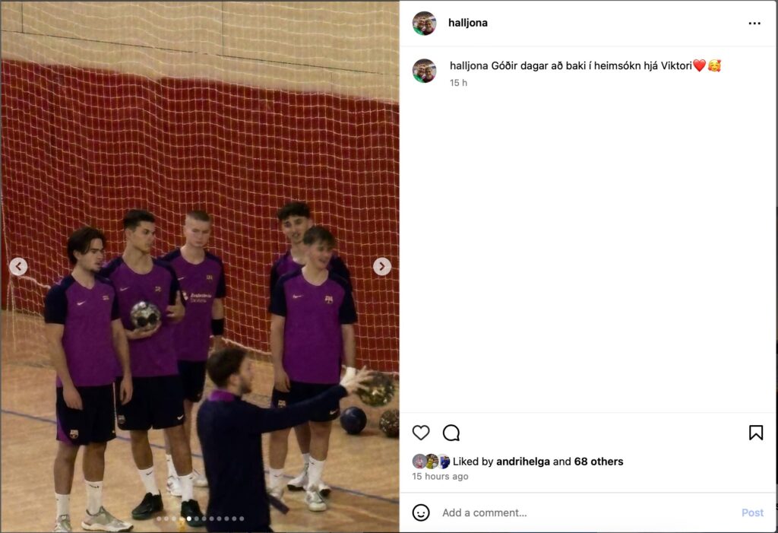
Task: Click the handball team photo
Action: [200, 267]
